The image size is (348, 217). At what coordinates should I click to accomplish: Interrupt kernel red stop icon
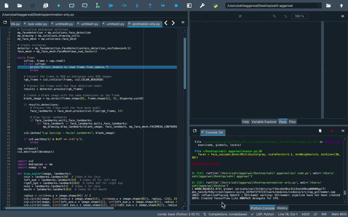click(x=332, y=131)
